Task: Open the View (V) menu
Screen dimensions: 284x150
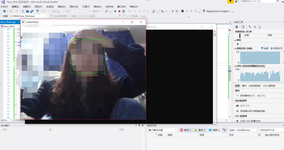Action: coord(27,7)
